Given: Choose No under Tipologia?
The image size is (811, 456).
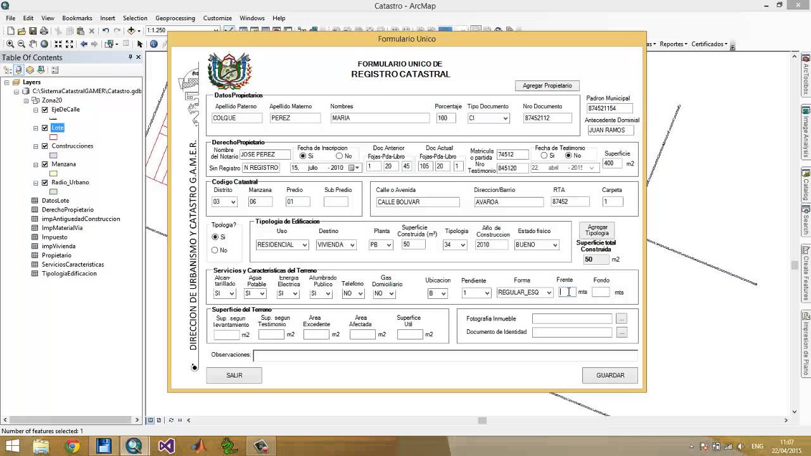Looking at the screenshot, I should [215, 250].
